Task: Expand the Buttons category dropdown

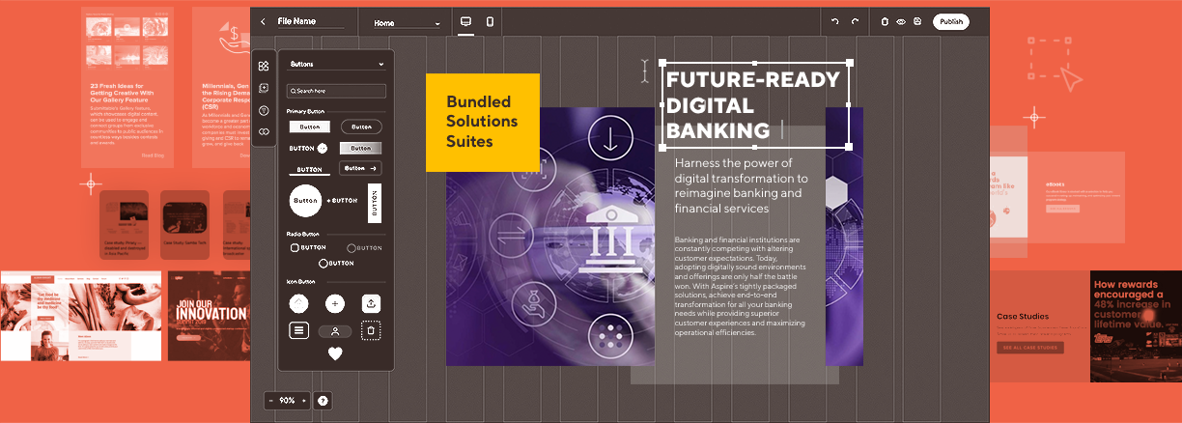Action: point(336,65)
